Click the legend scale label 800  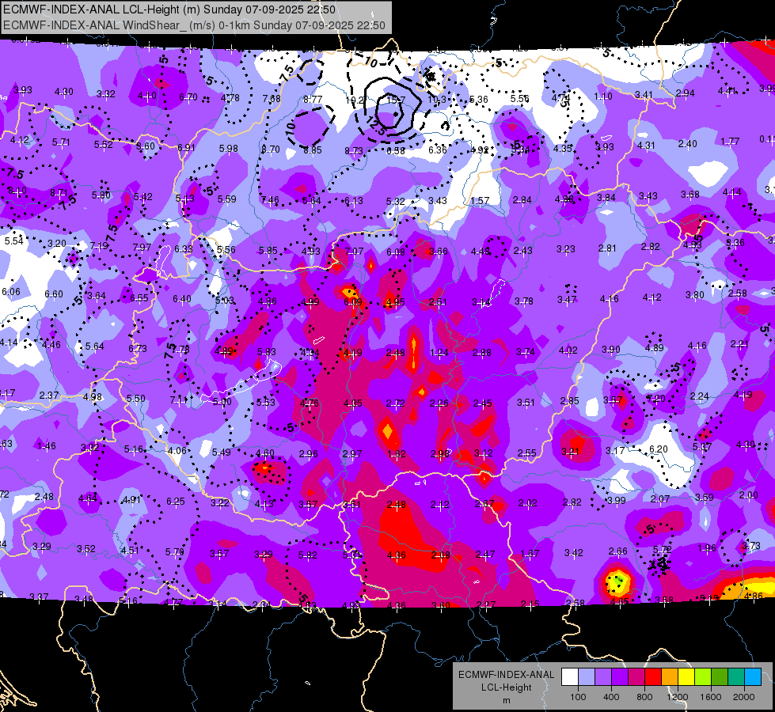[x=644, y=697]
